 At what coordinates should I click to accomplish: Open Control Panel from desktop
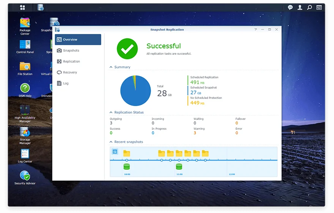[x=25, y=45]
